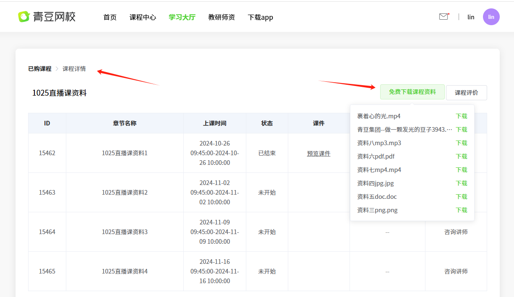Click 下载 beside 资料五doc.doc
This screenshot has width=514, height=297.
[462, 197]
